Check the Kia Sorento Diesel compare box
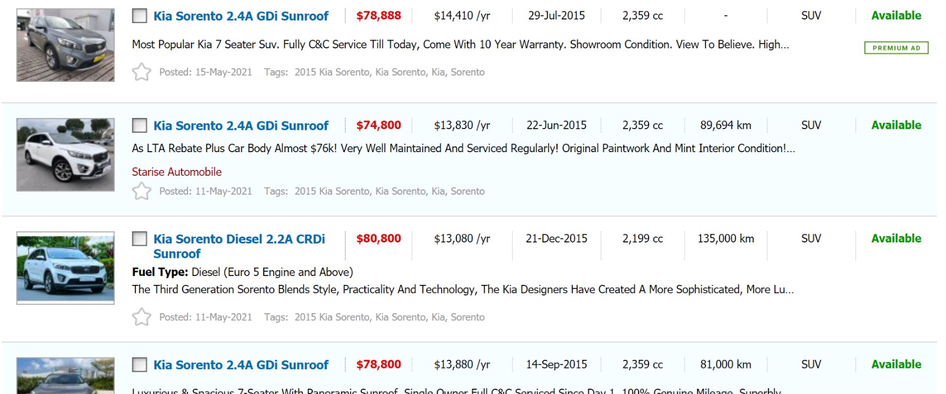 (140, 239)
